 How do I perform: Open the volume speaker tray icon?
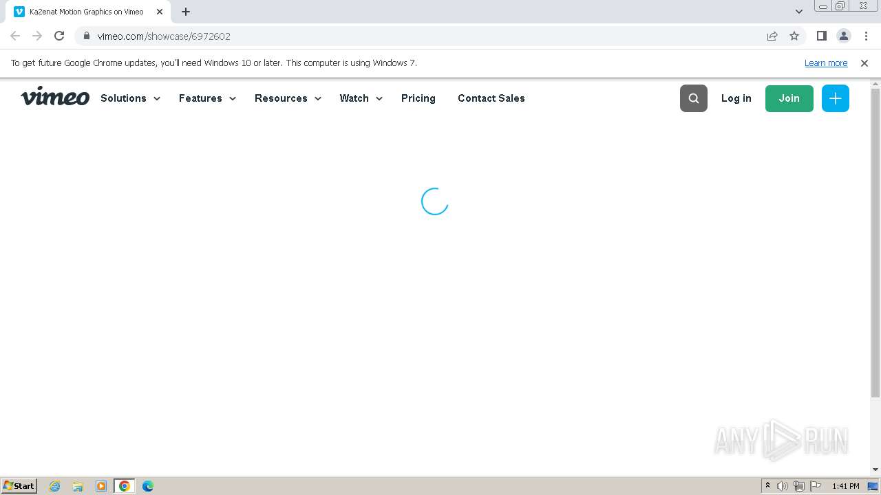click(x=783, y=486)
